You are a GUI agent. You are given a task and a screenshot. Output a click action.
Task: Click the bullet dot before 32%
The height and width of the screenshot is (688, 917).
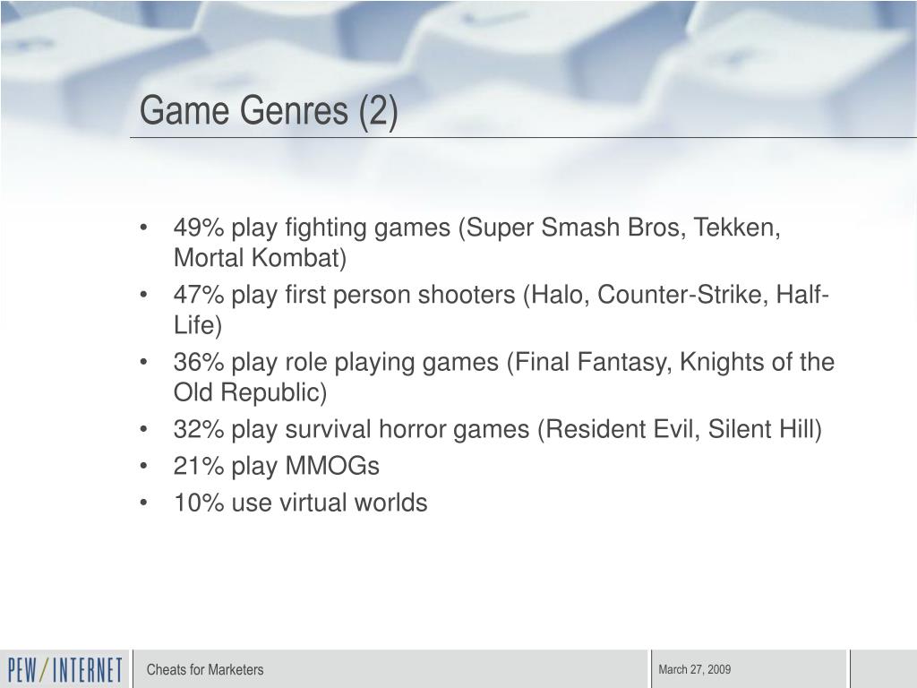point(144,429)
